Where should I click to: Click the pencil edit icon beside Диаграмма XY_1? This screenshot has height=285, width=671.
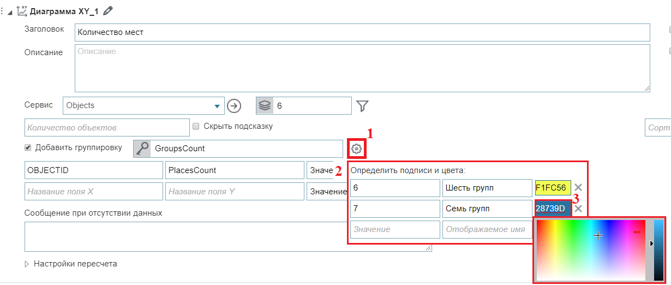(108, 10)
